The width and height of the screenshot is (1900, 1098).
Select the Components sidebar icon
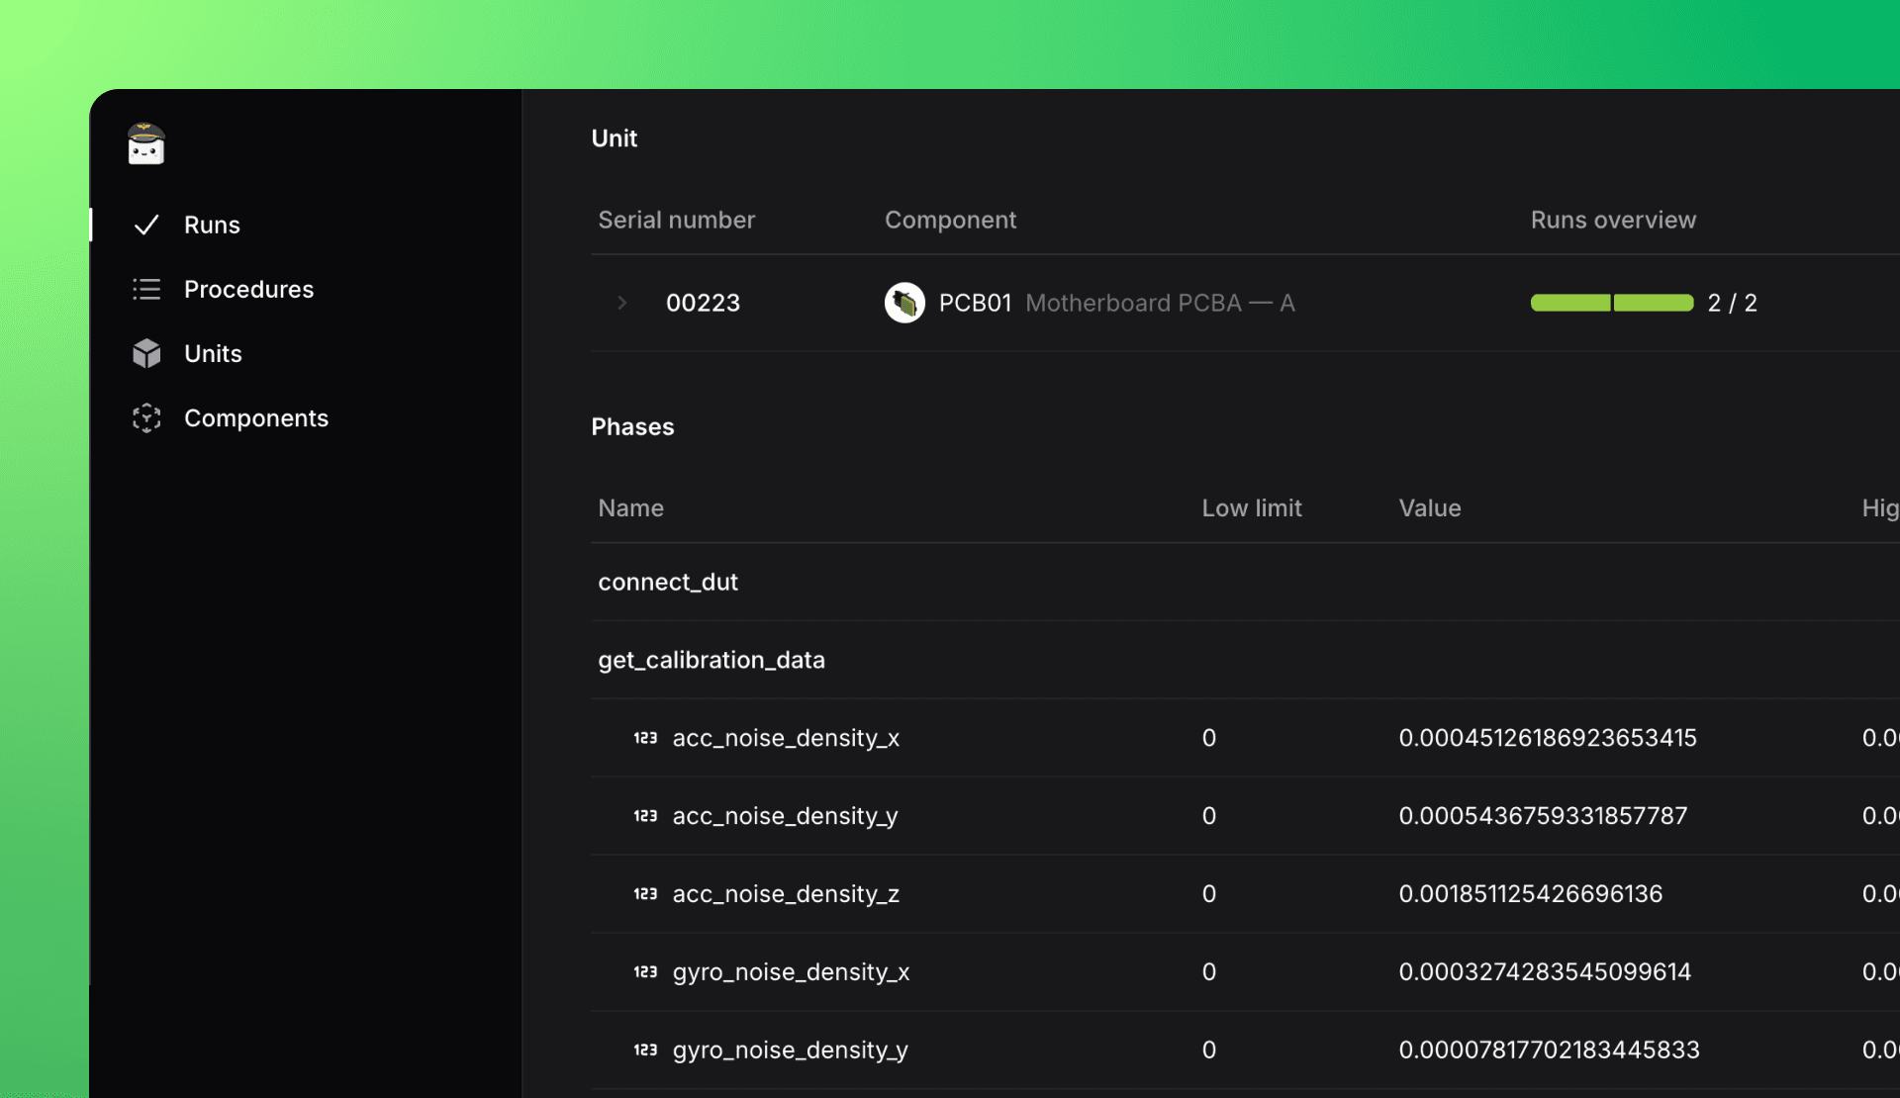point(145,417)
